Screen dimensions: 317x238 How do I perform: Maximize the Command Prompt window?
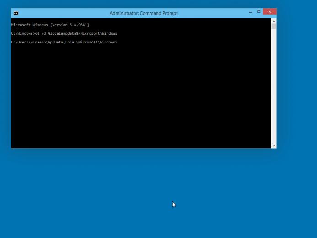258,12
